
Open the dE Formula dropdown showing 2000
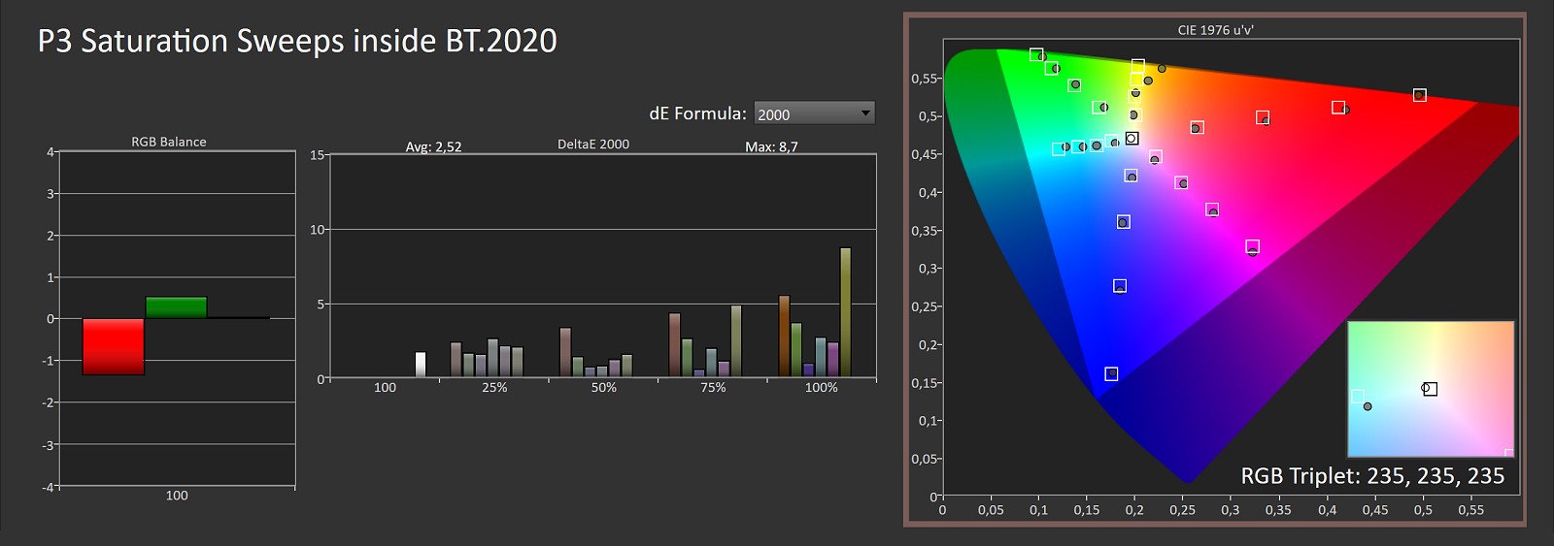[x=814, y=113]
